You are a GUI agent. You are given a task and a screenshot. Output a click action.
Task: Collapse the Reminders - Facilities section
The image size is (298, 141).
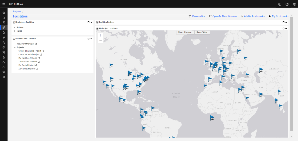14,22
